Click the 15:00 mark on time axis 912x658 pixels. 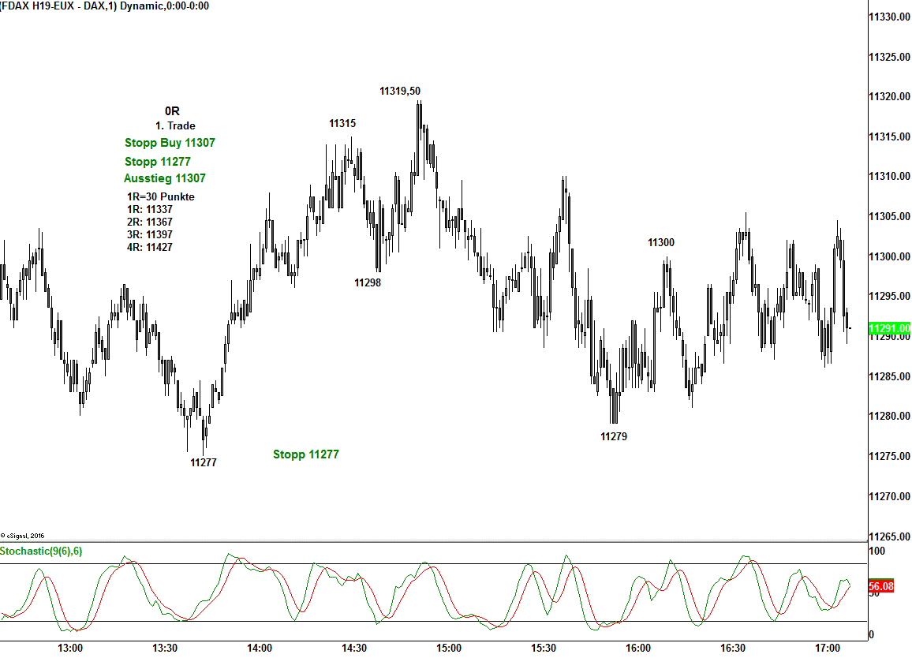pyautogui.click(x=449, y=648)
